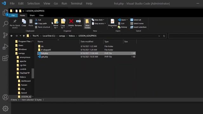The image size is (203, 114).
Task: Click xampp in the address breadcrumb
Action: [62, 36]
